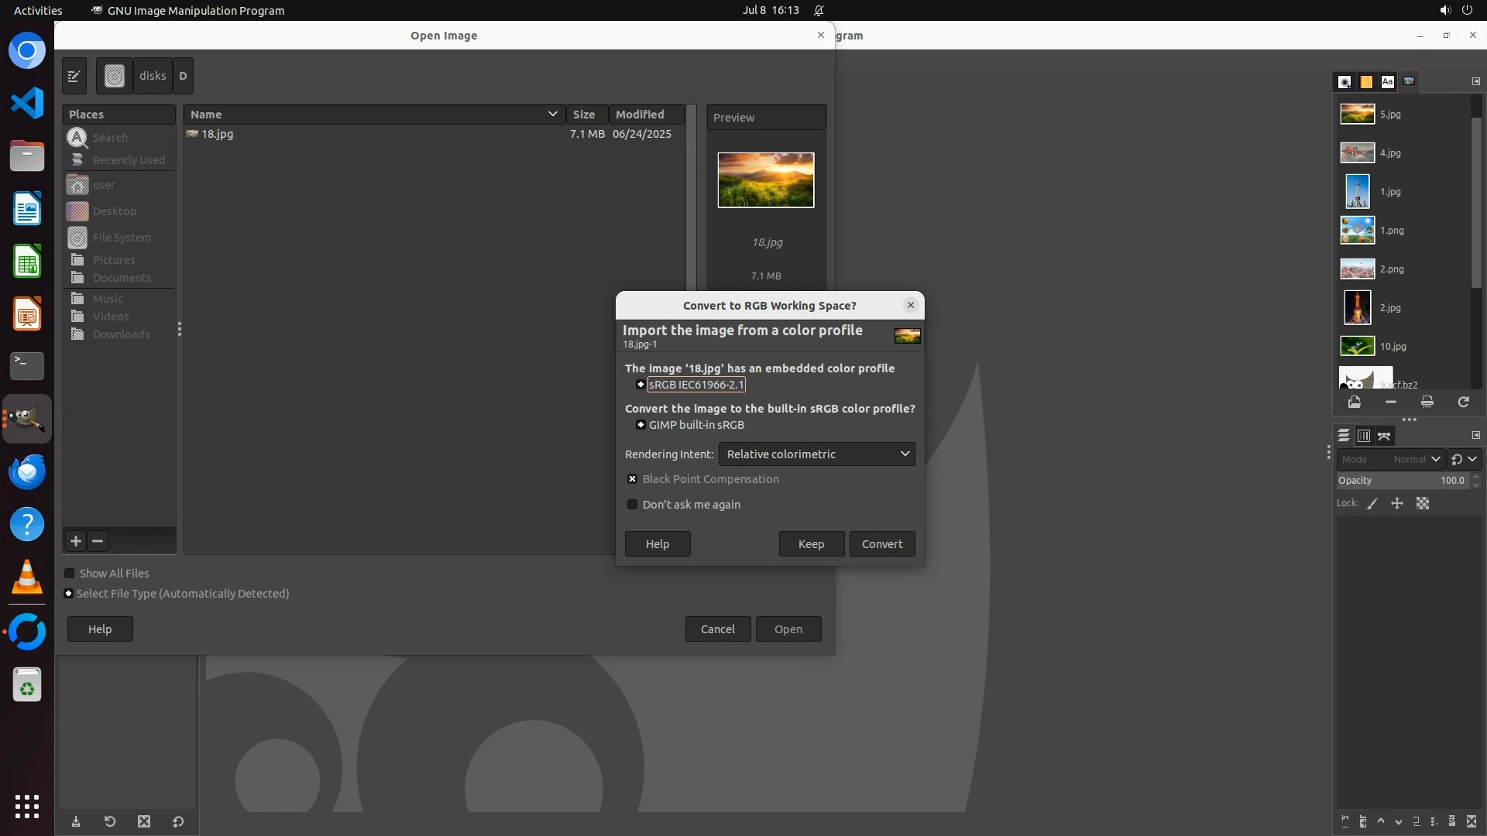Screen dimensions: 1487x836
Task: Expand the sRGB IEC61966-2.1 profile details
Action: [640, 385]
